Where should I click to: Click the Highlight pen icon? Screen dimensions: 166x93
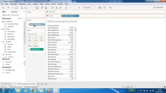pyautogui.click(x=66, y=7)
